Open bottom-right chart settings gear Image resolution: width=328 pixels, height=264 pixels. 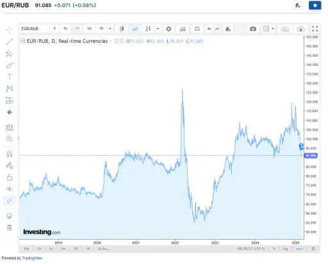coord(313,249)
